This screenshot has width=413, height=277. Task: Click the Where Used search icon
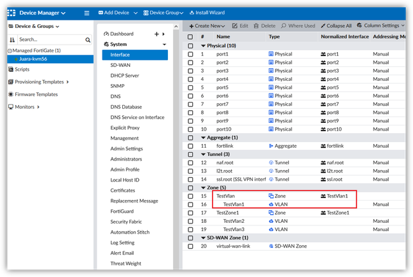coord(283,25)
